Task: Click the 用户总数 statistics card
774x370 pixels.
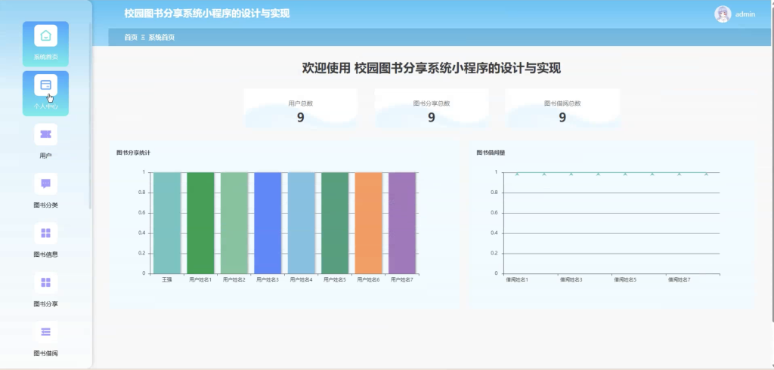Action: [x=301, y=109]
